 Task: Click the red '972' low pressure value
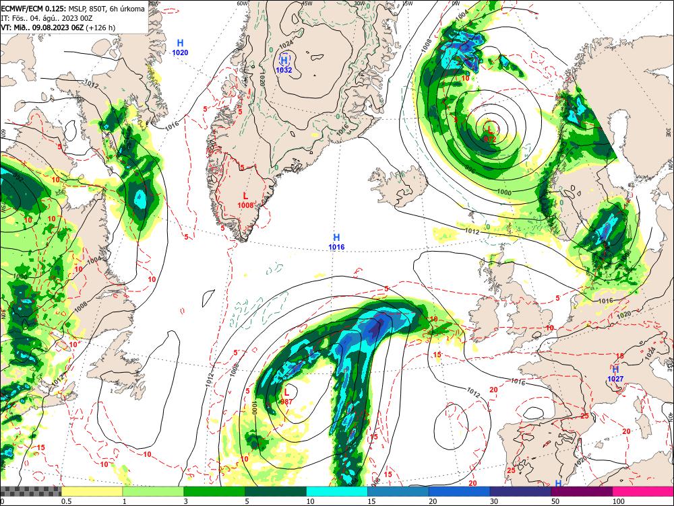(x=490, y=139)
